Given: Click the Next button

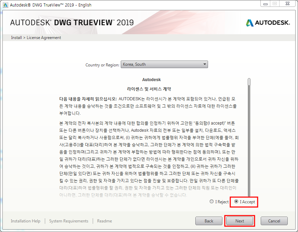Looking at the screenshot, I should tap(239, 221).
